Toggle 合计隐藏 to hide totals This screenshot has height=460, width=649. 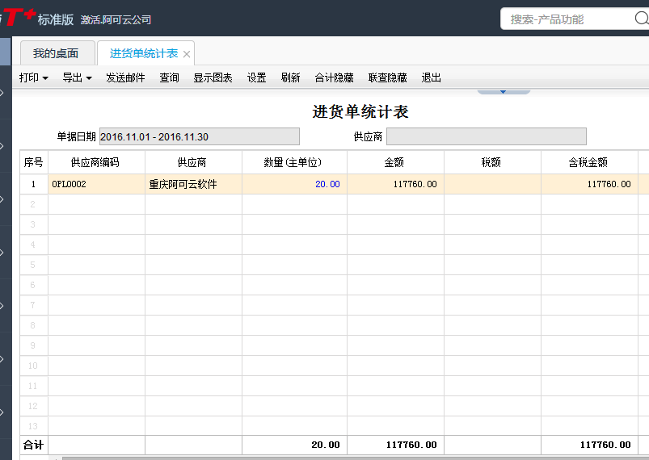(x=334, y=78)
